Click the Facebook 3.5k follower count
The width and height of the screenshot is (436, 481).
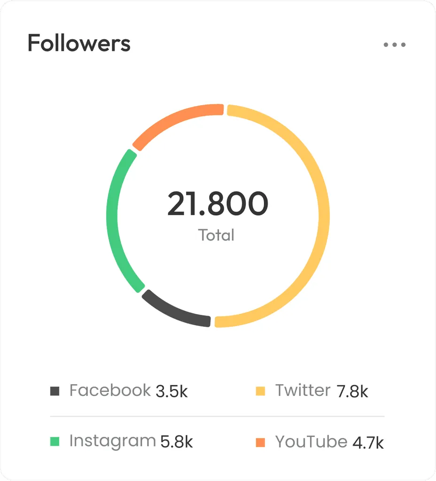(171, 391)
